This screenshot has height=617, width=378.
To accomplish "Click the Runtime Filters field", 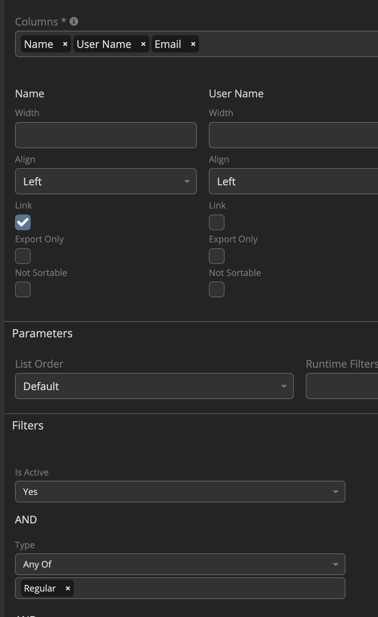I will pyautogui.click(x=341, y=386).
